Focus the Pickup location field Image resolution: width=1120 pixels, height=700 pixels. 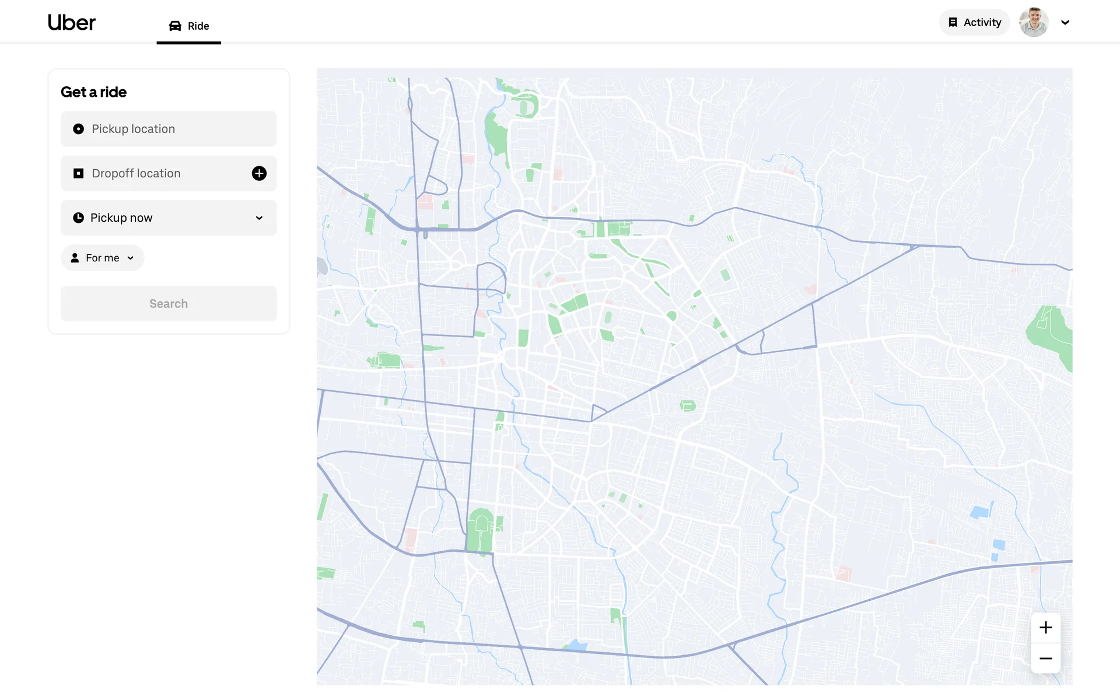(169, 129)
